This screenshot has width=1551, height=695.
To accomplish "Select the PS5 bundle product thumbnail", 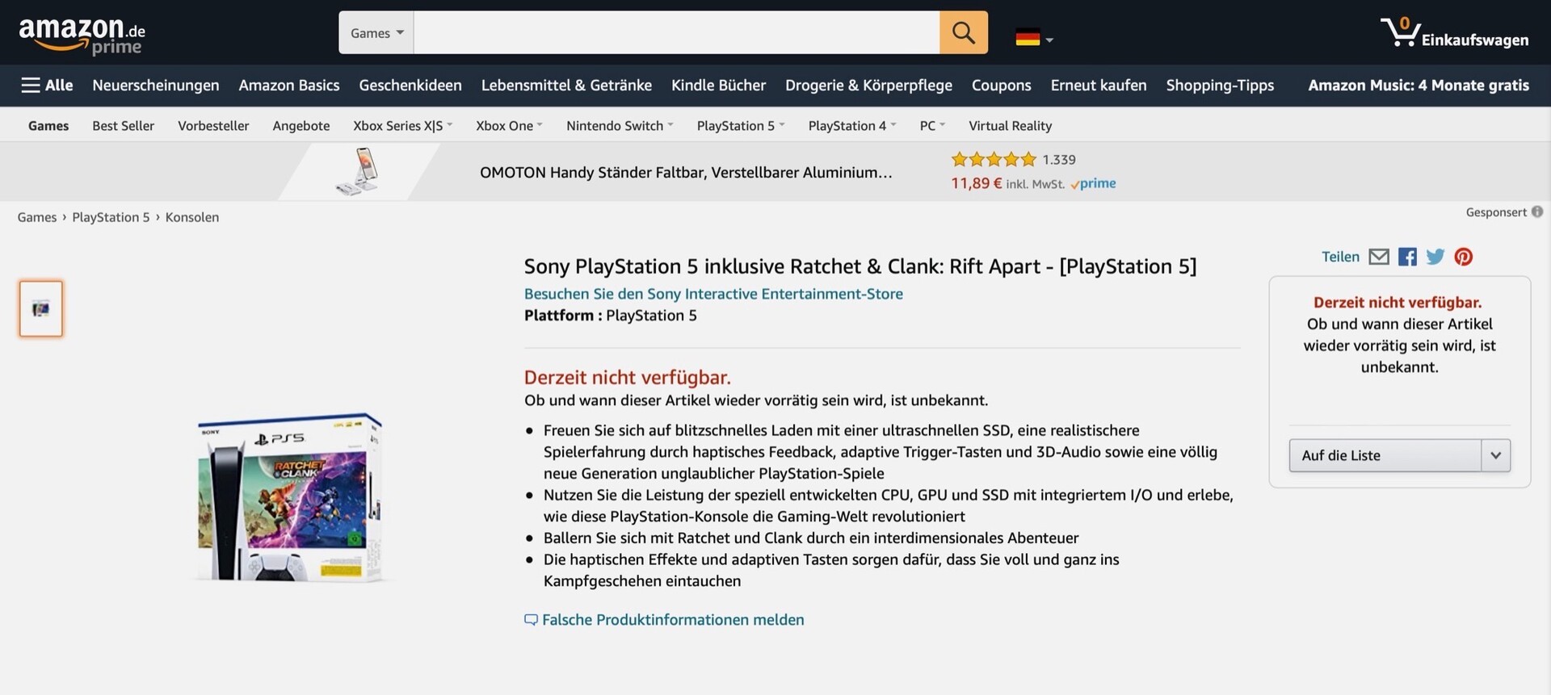I will tap(41, 308).
